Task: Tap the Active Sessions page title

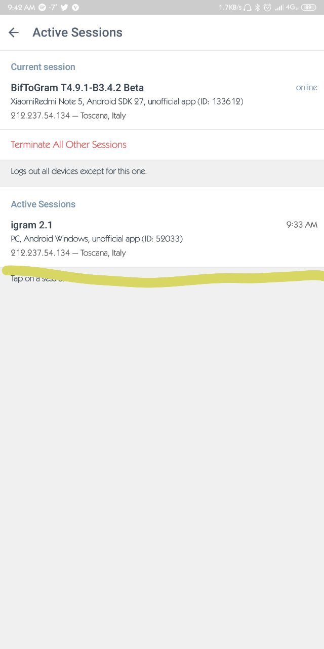Action: (x=77, y=32)
